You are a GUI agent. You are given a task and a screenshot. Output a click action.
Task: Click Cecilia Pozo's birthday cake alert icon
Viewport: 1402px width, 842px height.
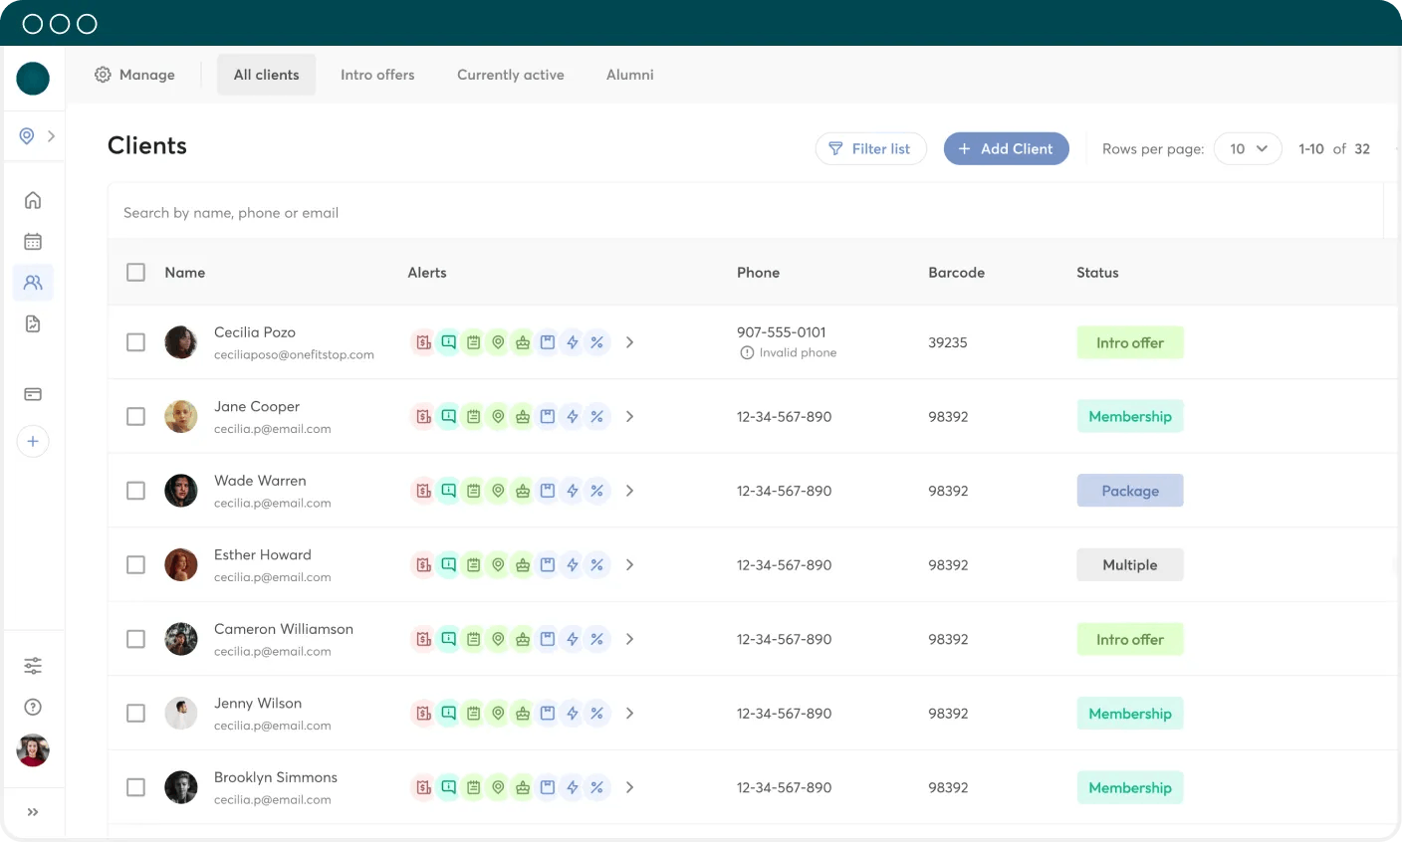[523, 342]
